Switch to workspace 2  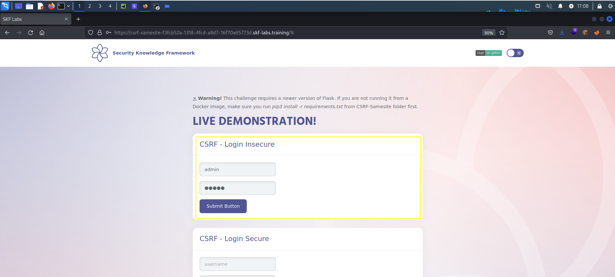pyautogui.click(x=90, y=6)
